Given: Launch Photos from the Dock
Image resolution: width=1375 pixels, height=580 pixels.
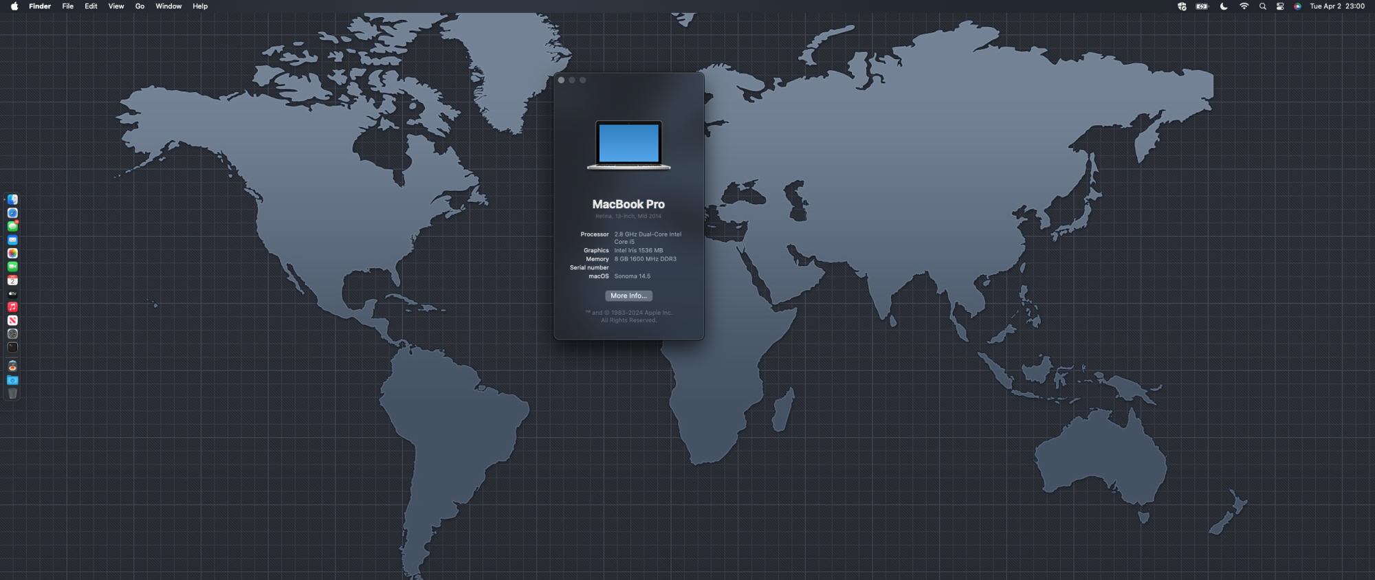Looking at the screenshot, I should [12, 254].
